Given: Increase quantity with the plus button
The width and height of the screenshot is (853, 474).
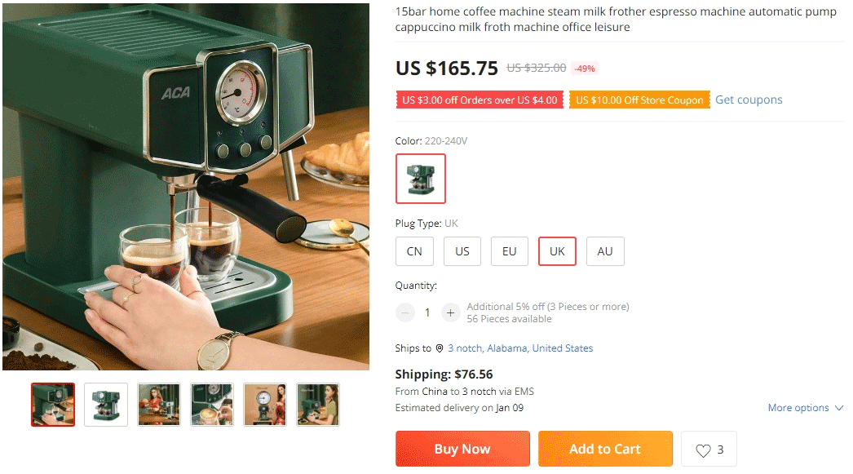Looking at the screenshot, I should click(450, 312).
